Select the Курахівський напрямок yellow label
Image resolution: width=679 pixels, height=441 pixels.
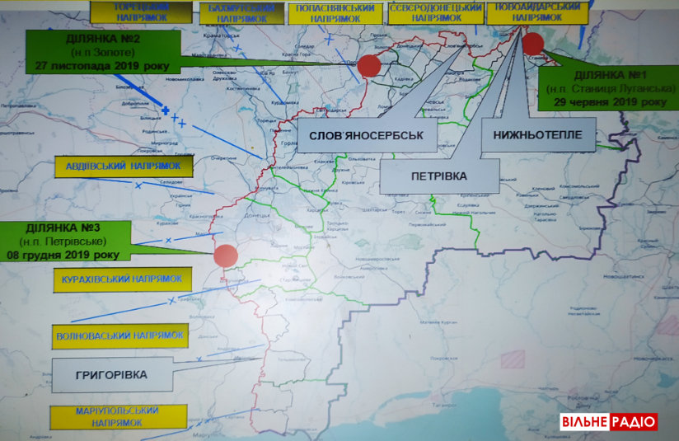click(120, 279)
